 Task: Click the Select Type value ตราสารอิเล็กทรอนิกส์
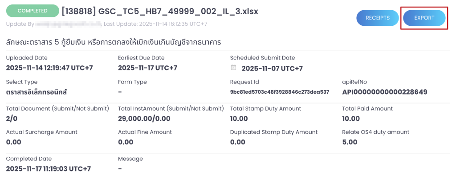tap(37, 92)
